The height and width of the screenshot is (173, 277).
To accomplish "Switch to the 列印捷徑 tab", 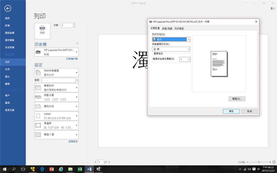I will point(179,28).
